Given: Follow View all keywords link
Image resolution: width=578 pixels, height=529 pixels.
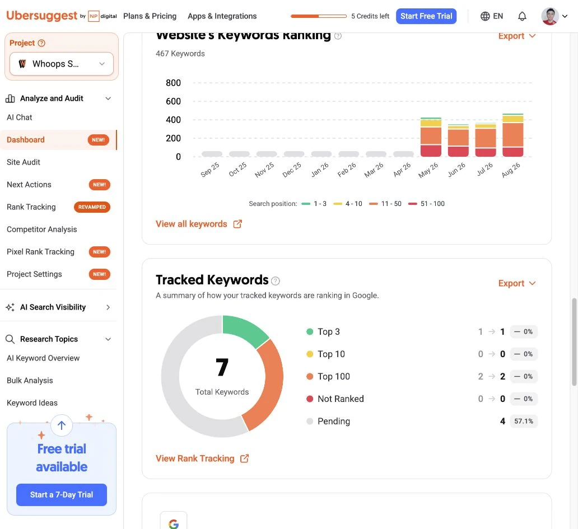Looking at the screenshot, I should (192, 224).
